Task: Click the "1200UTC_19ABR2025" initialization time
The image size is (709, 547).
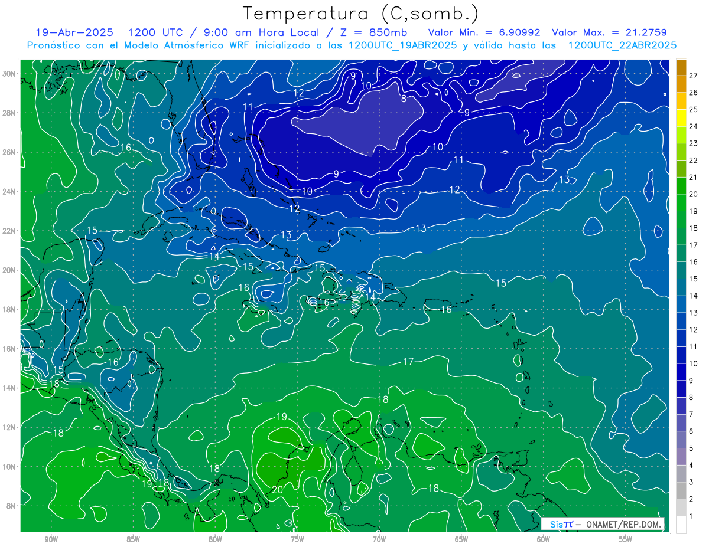Action: coord(402,45)
